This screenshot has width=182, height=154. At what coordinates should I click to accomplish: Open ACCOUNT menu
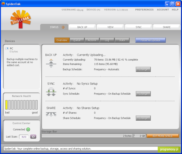coord(163,10)
